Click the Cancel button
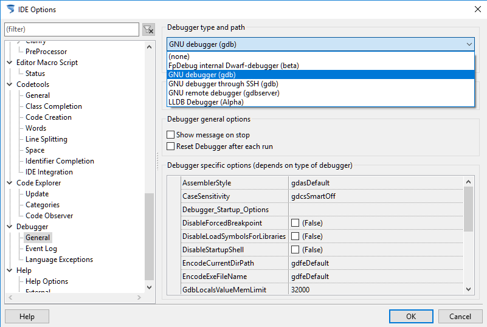This screenshot has width=487, height=327. click(x=460, y=317)
